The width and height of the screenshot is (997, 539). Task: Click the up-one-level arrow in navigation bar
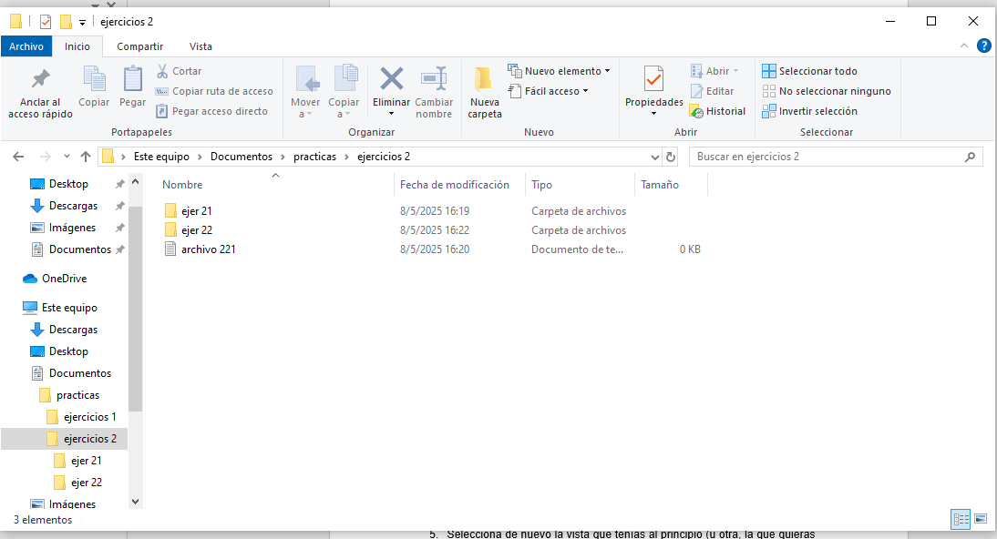point(86,157)
